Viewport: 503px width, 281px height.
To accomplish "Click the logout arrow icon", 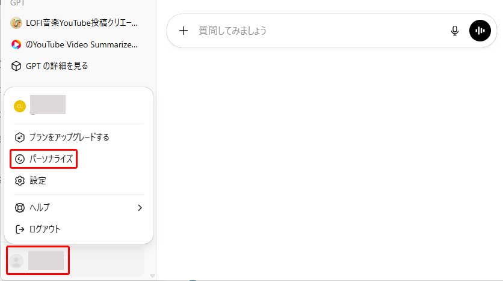I will [x=20, y=229].
